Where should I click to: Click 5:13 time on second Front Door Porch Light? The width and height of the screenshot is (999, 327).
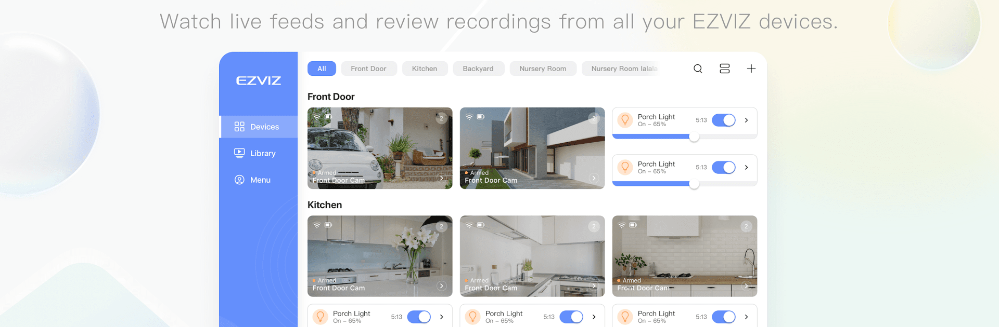tap(701, 167)
